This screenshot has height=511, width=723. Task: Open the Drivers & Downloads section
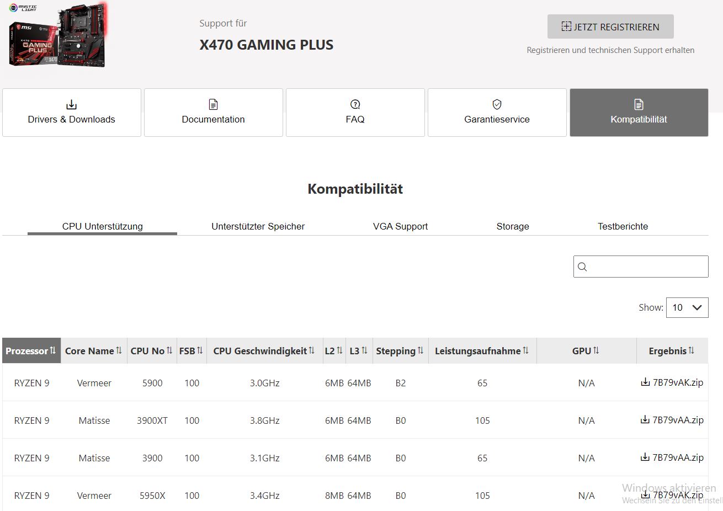coord(72,113)
